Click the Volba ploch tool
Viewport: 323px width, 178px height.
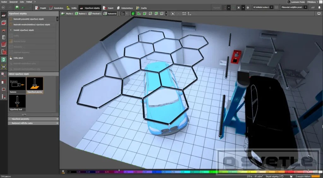coord(32,58)
